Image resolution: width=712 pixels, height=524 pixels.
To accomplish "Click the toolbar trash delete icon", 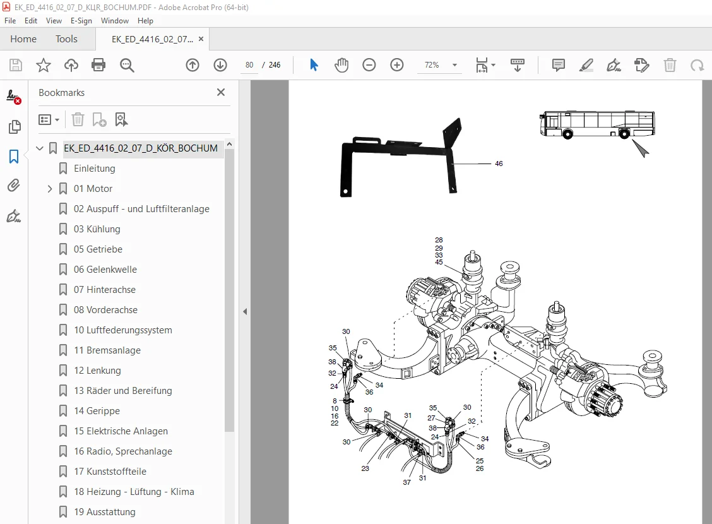I will (670, 65).
